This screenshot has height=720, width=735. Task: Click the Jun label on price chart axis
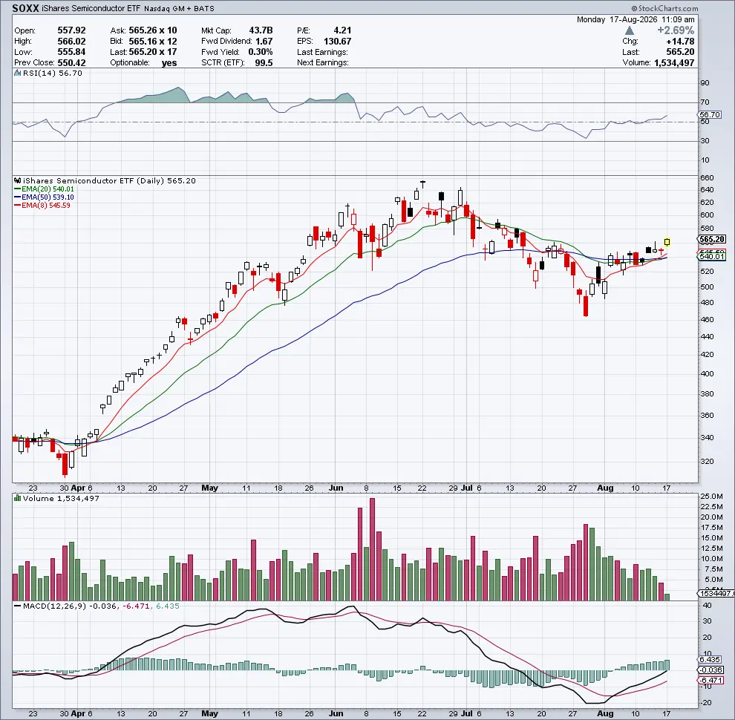pos(336,488)
